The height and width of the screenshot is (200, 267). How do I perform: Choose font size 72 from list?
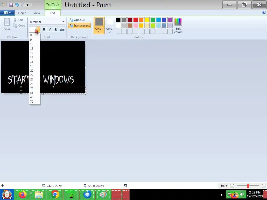[x=35, y=102]
